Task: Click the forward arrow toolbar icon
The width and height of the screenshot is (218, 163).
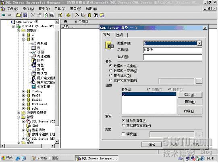Action: [x=10, y=15]
